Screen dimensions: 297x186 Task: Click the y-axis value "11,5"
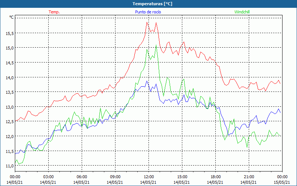pyautogui.click(x=10, y=151)
